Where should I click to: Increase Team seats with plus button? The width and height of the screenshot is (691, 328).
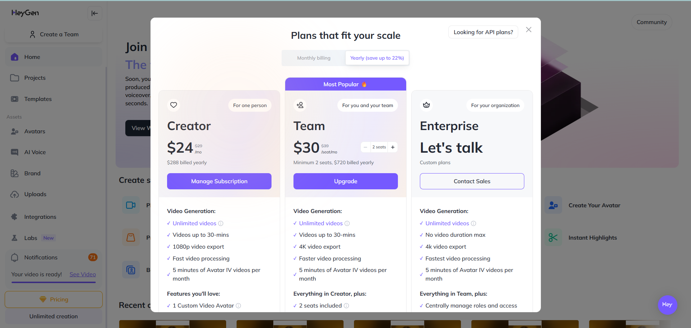[393, 147]
